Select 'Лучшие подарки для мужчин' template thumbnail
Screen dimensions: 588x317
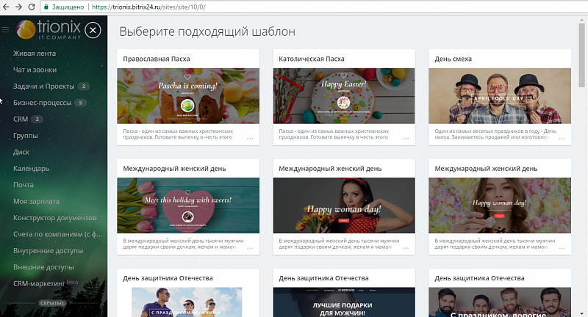tap(344, 302)
